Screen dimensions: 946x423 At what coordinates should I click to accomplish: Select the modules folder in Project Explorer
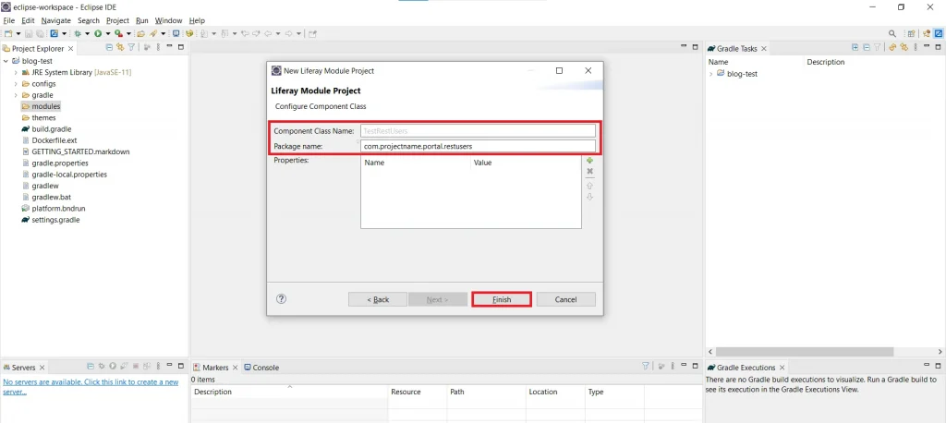coord(46,106)
